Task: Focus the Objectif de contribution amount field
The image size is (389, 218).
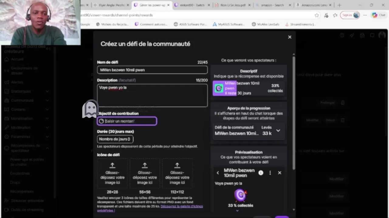Action: tap(127, 121)
